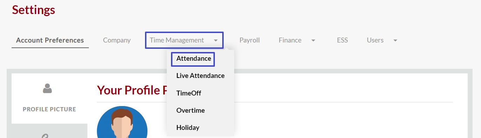Expand the Users dropdown arrow
Screen dimensions: 481x138
pos(395,41)
